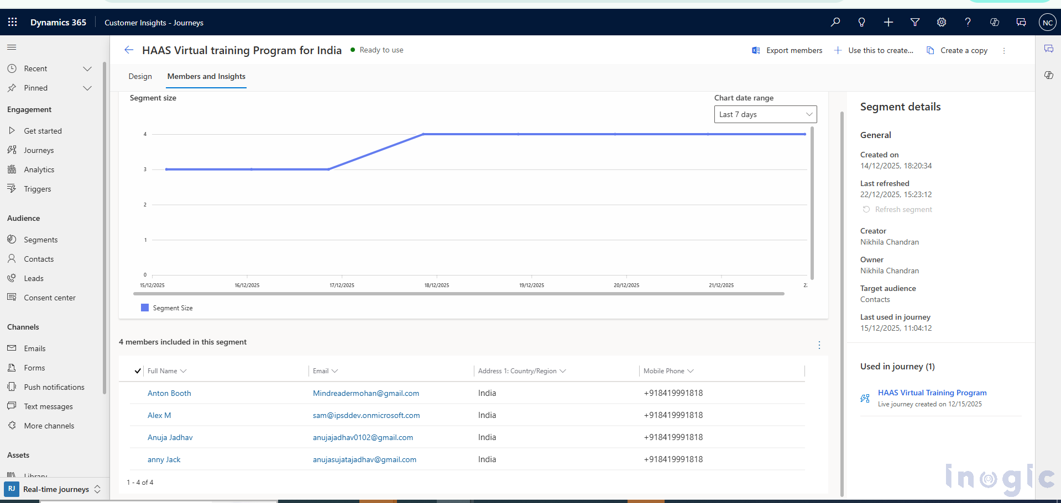This screenshot has width=1061, height=503.
Task: Select Contacts from the Audience section
Action: coord(38,258)
